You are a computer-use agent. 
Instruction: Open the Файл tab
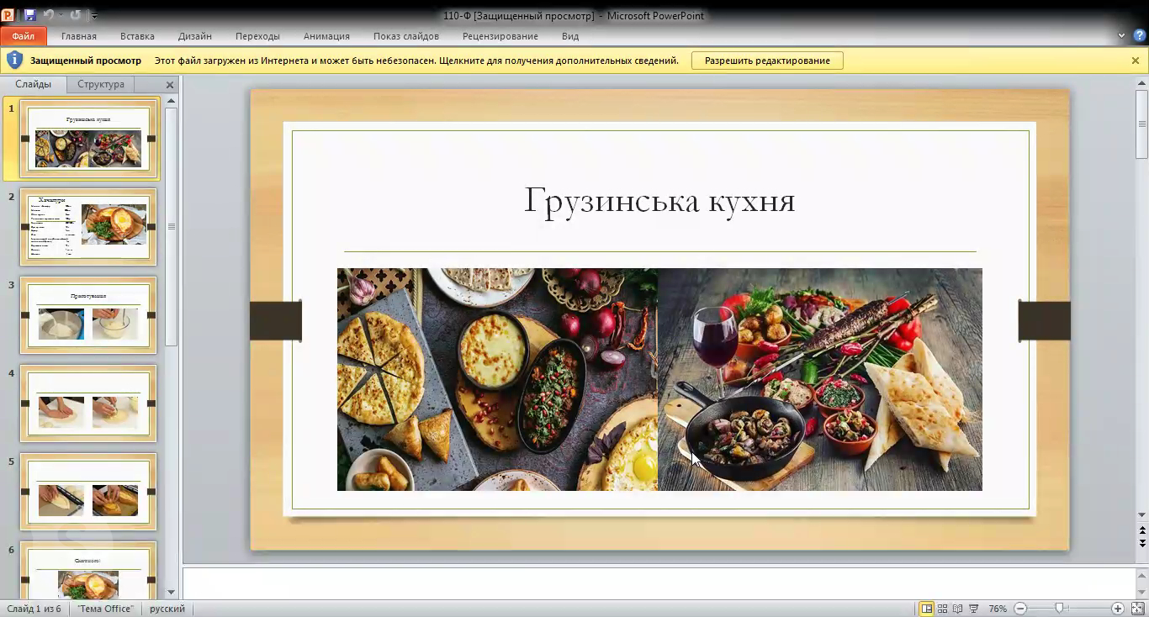coord(24,36)
